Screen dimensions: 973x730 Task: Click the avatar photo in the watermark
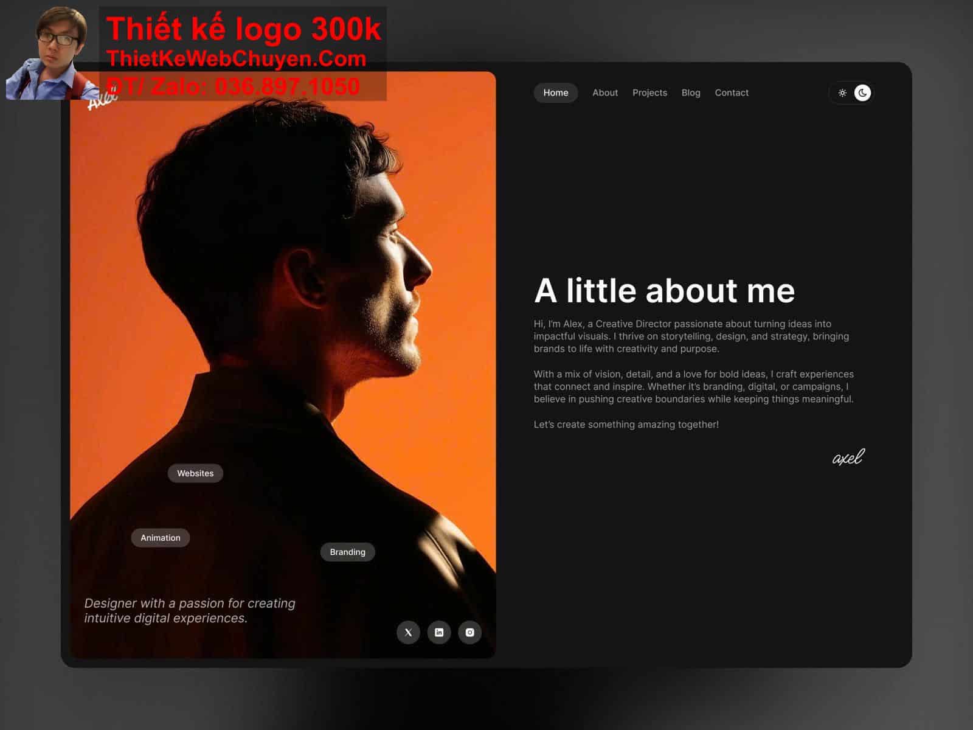52,54
